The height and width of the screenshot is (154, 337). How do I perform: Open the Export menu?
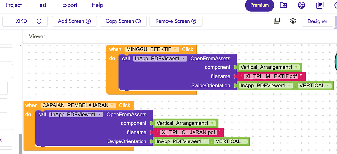(x=70, y=5)
